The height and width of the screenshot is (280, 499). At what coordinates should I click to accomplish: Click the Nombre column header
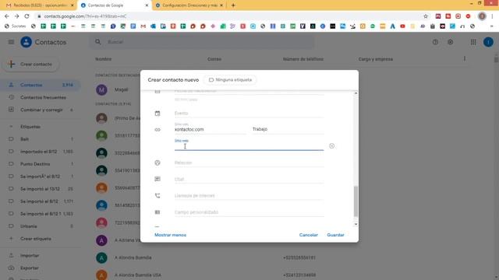[104, 59]
